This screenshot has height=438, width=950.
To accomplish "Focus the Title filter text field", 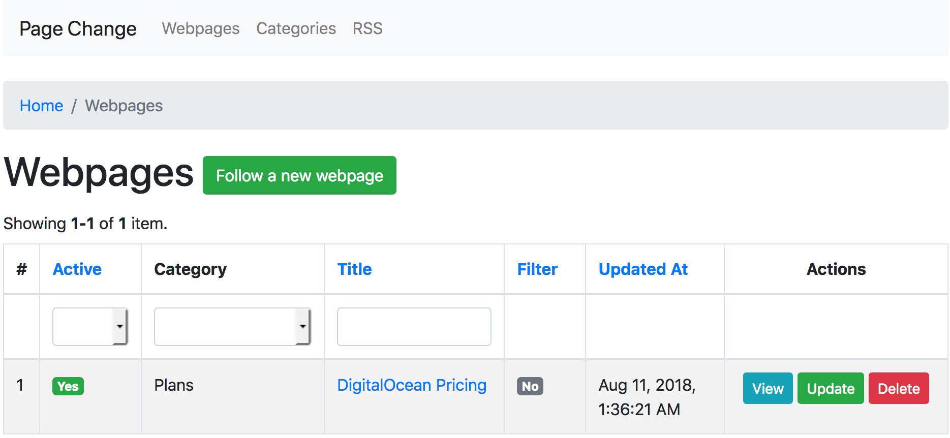I will [x=414, y=327].
